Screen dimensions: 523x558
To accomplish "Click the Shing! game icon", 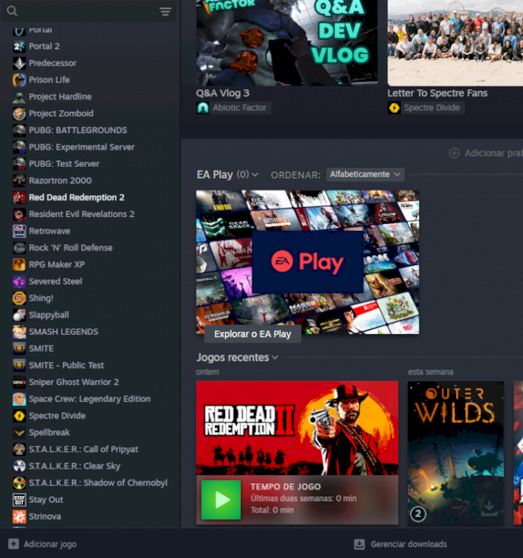I will [x=20, y=299].
